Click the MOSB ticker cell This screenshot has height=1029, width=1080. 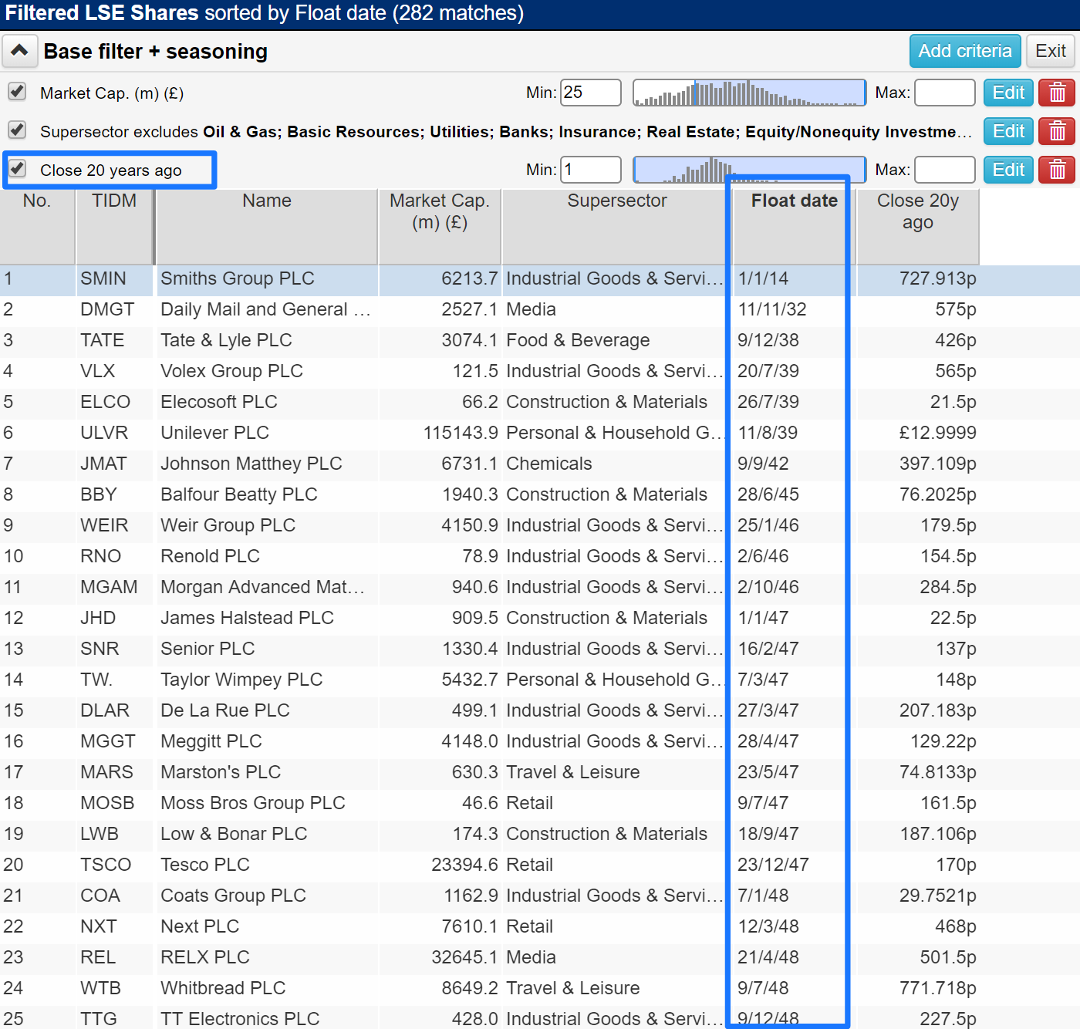point(107,803)
